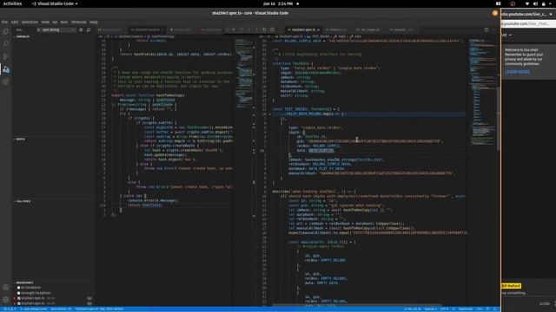This screenshot has width=556, height=312.
Task: Open the Extensions view in activity bar
Action: point(6,81)
